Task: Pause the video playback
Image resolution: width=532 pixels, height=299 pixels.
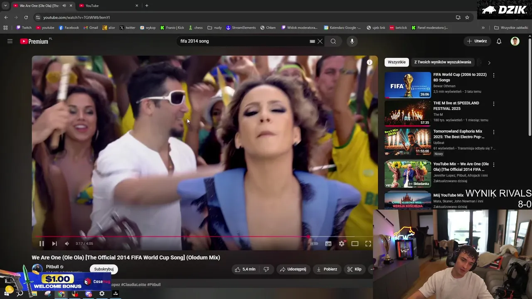Action: [42, 244]
